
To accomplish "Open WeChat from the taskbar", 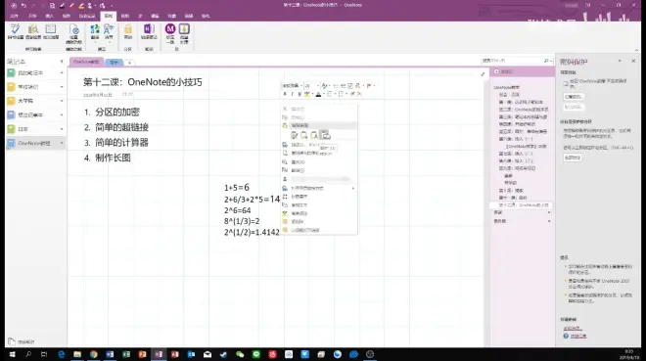I will pos(240,354).
